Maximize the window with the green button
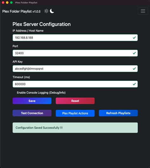150x168 pixels. [11, 3]
